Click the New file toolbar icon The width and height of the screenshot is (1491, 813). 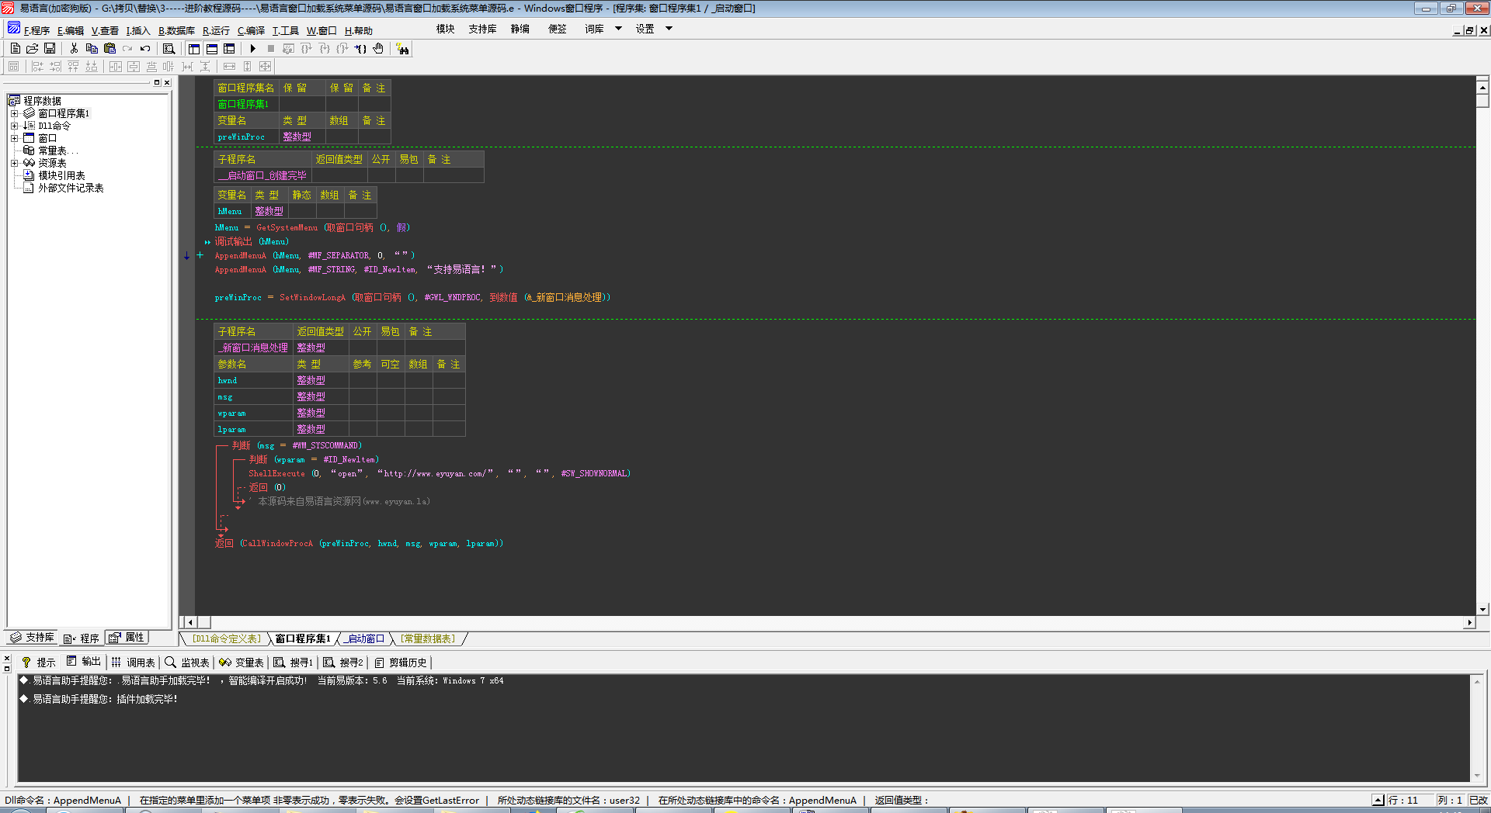[16, 48]
